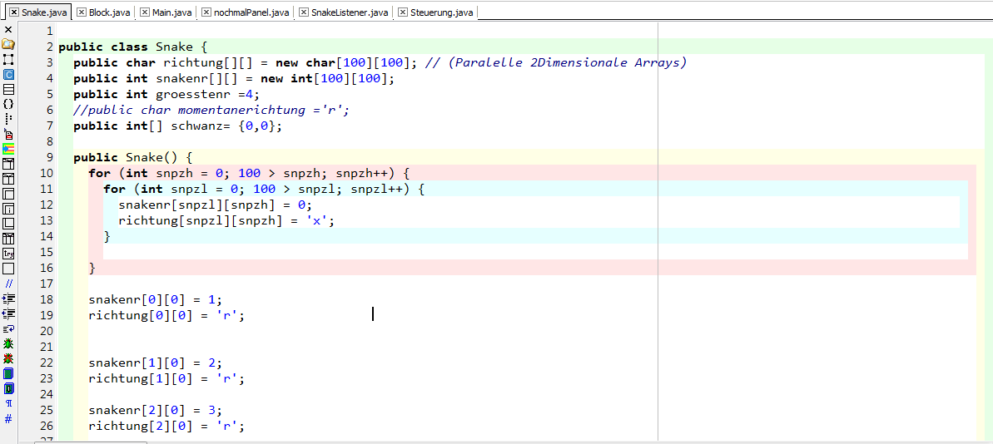Screen dimensions: 993x444
Task: Select the Steuerung.java tab
Action: tap(441, 12)
